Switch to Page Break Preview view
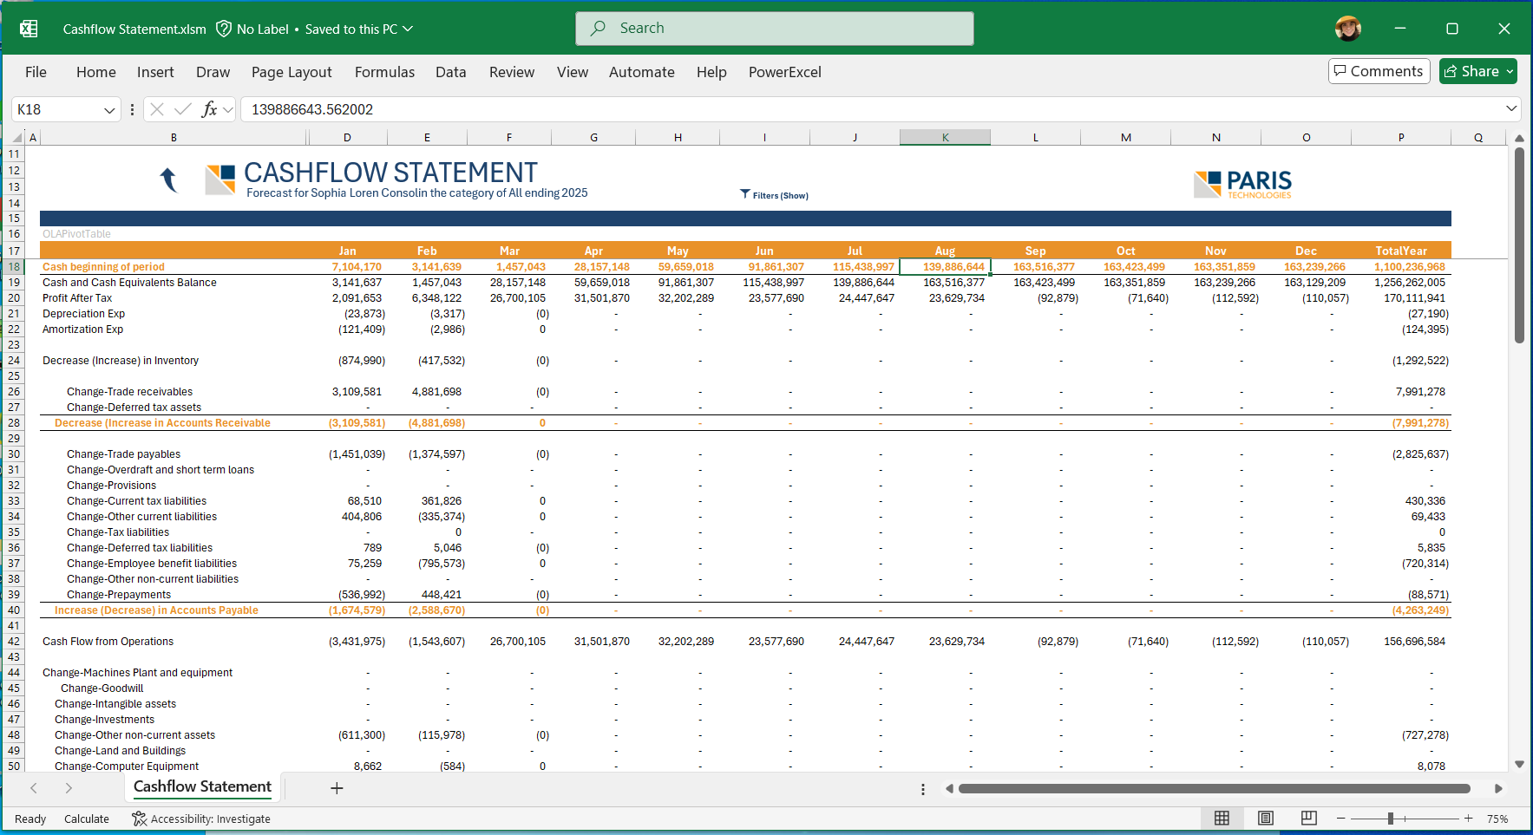The height and width of the screenshot is (835, 1533). tap(1308, 819)
